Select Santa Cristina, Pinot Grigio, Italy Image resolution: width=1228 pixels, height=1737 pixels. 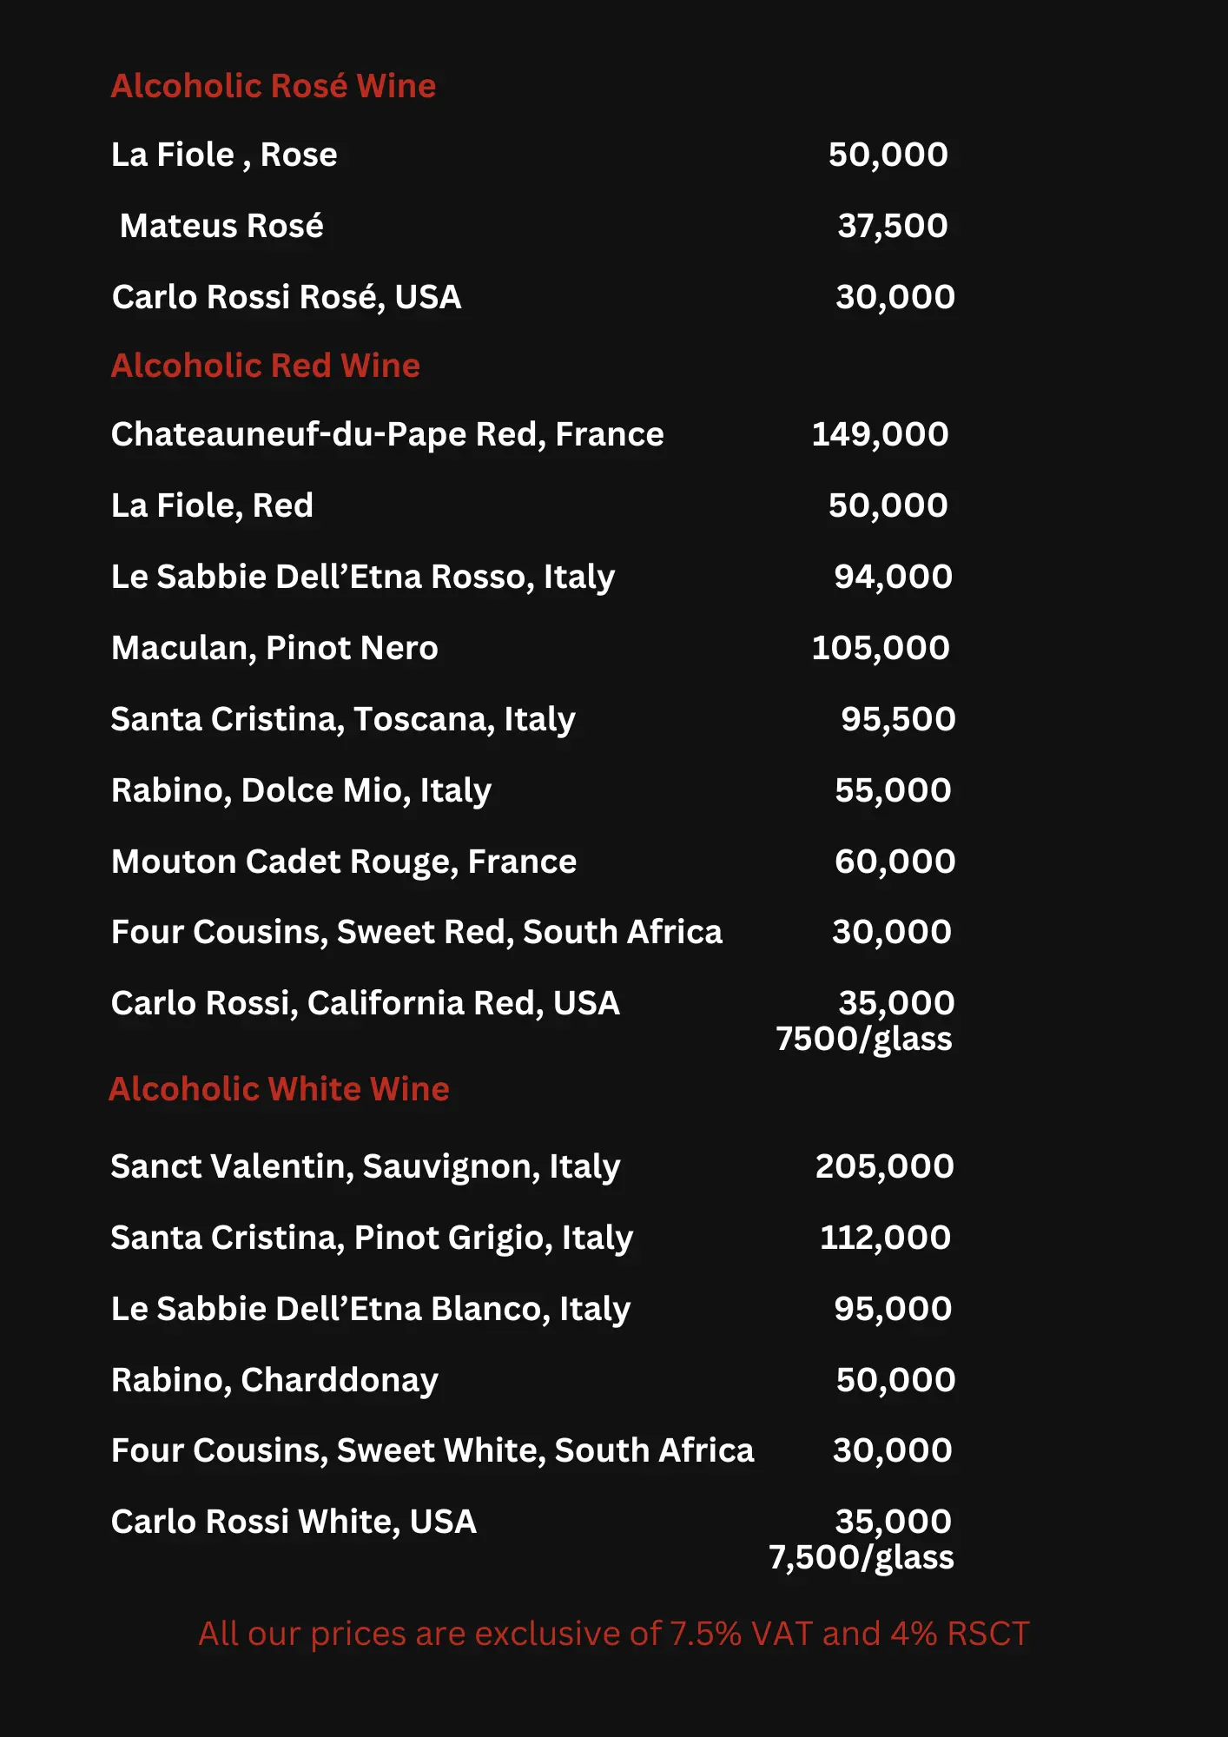point(372,1238)
